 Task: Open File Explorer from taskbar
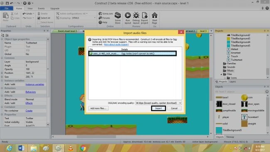point(34,148)
